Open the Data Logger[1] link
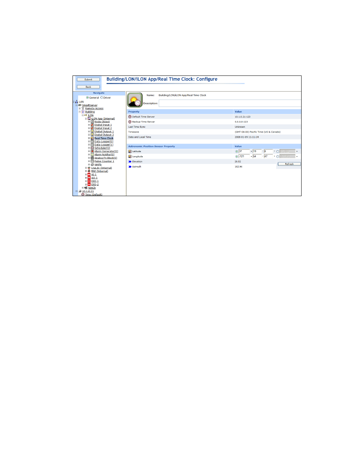 (104, 145)
